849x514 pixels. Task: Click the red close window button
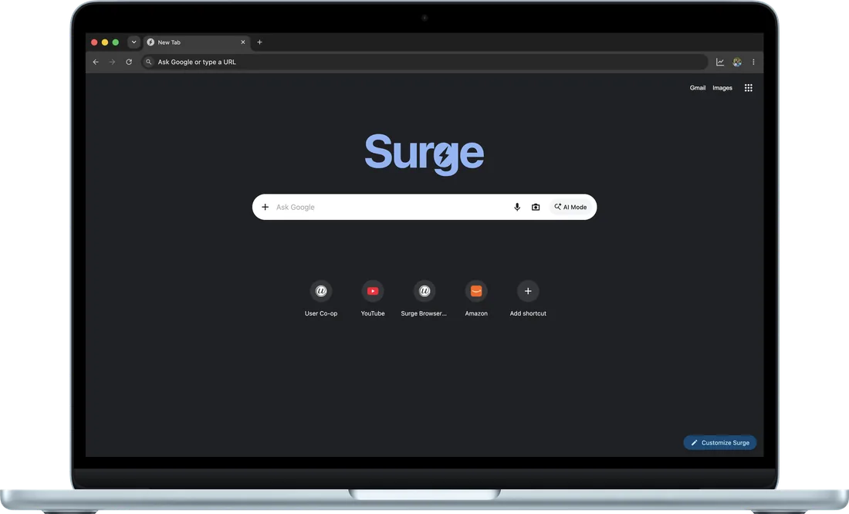(x=94, y=42)
